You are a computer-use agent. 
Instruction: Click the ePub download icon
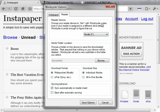click(x=148, y=95)
